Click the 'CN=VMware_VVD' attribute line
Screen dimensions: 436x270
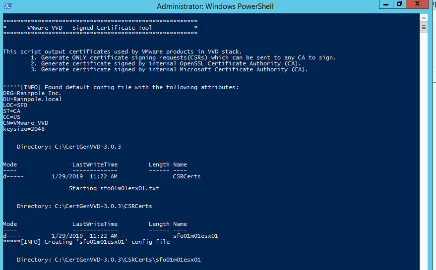tap(26, 123)
